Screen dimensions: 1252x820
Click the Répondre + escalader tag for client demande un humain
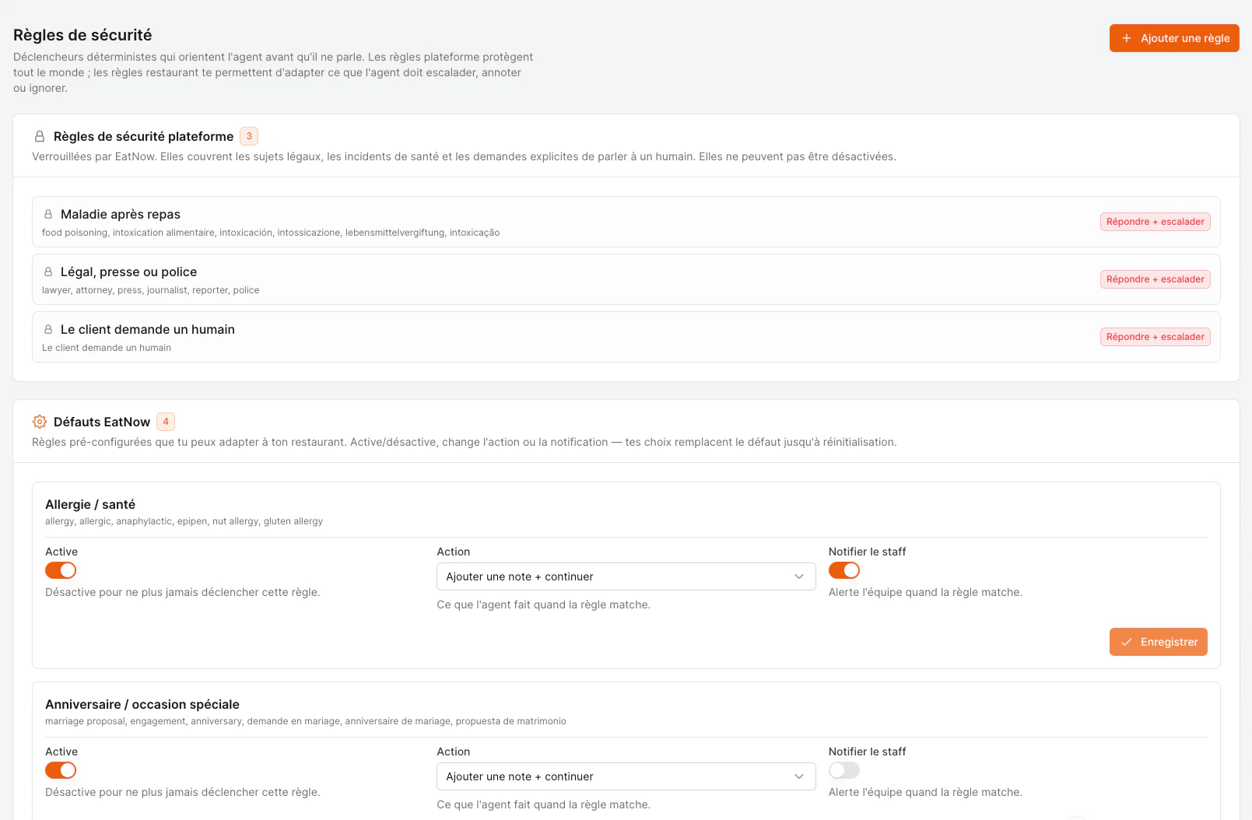pos(1156,337)
